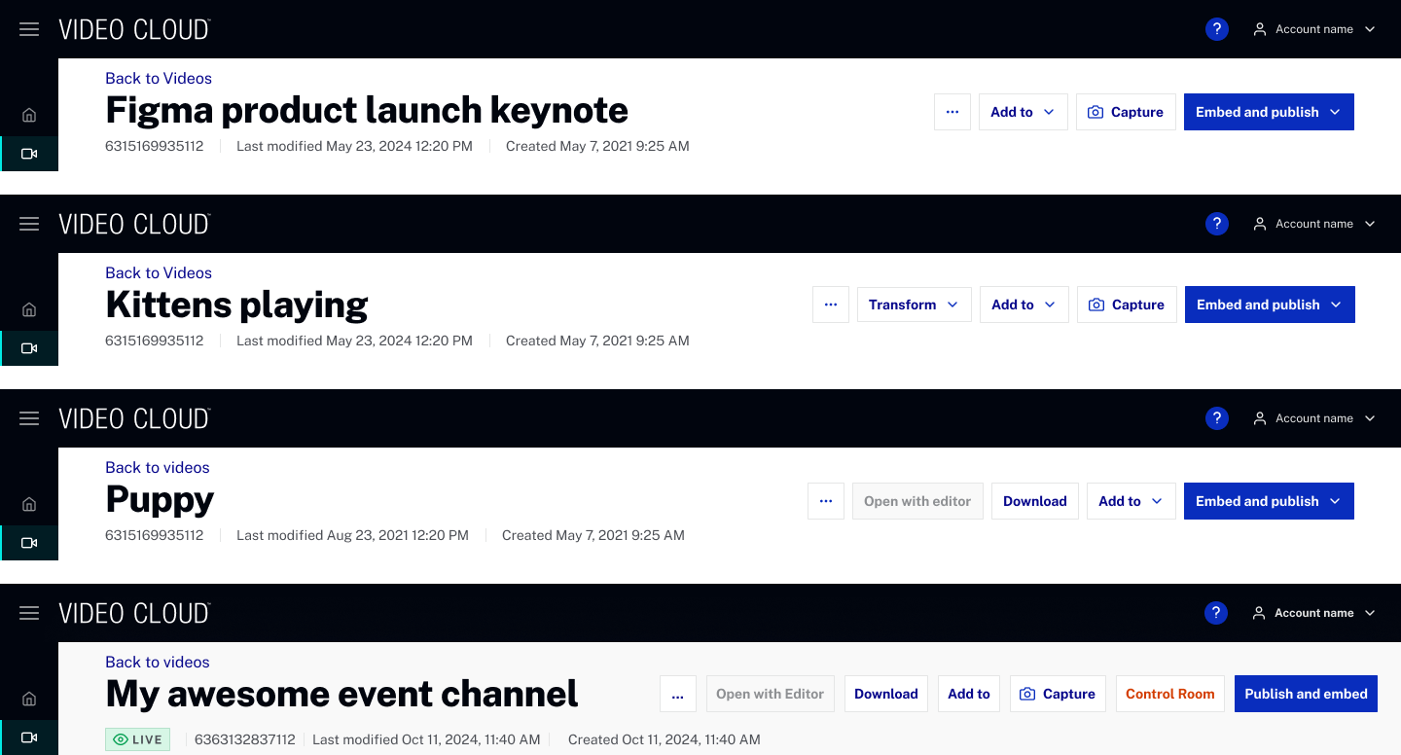This screenshot has height=755, width=1401.
Task: Go to home icon beside Puppy
Action: (x=29, y=504)
